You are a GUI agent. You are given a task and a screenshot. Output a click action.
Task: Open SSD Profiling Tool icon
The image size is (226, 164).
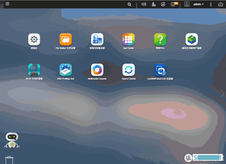coord(65,70)
